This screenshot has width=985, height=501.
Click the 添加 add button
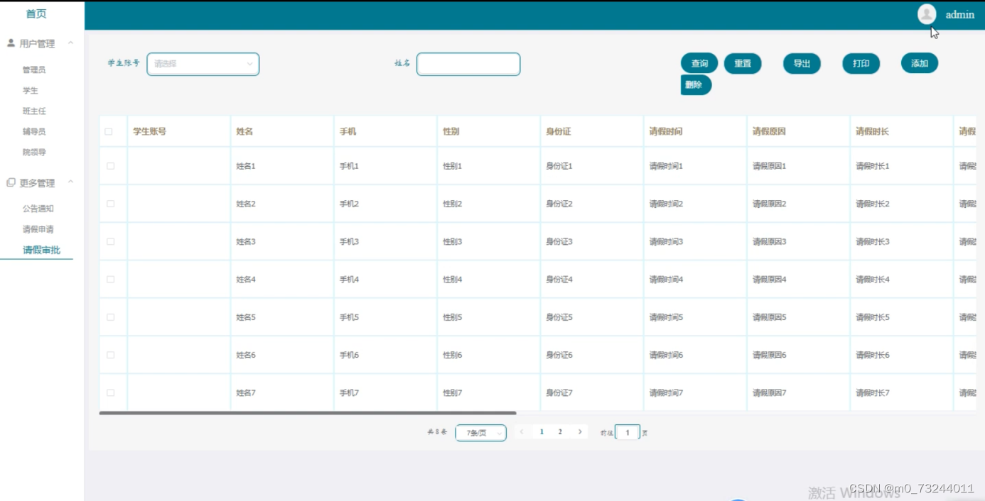coord(920,63)
